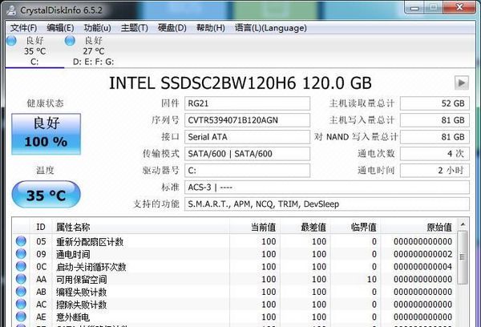Open the 主题(T) menu

click(x=135, y=28)
